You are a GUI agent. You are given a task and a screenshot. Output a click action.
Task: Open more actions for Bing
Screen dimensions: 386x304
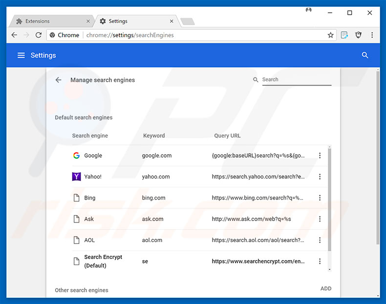click(x=320, y=198)
